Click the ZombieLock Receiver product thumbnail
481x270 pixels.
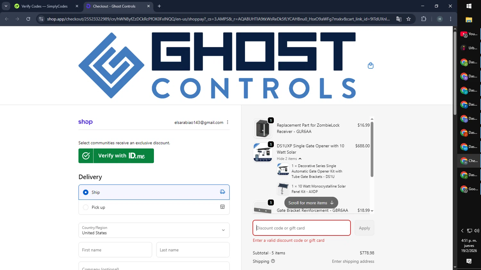(263, 128)
